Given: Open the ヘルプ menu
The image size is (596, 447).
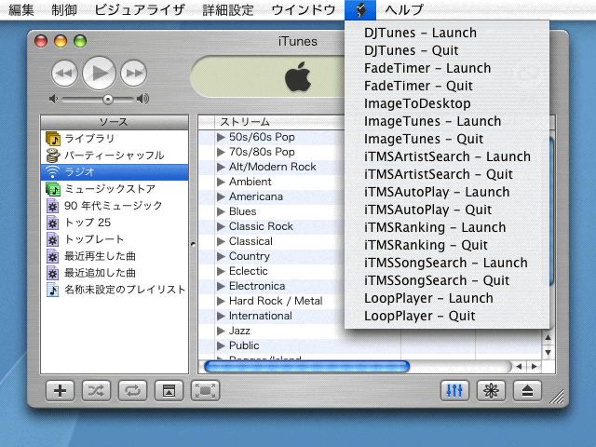Looking at the screenshot, I should point(404,10).
